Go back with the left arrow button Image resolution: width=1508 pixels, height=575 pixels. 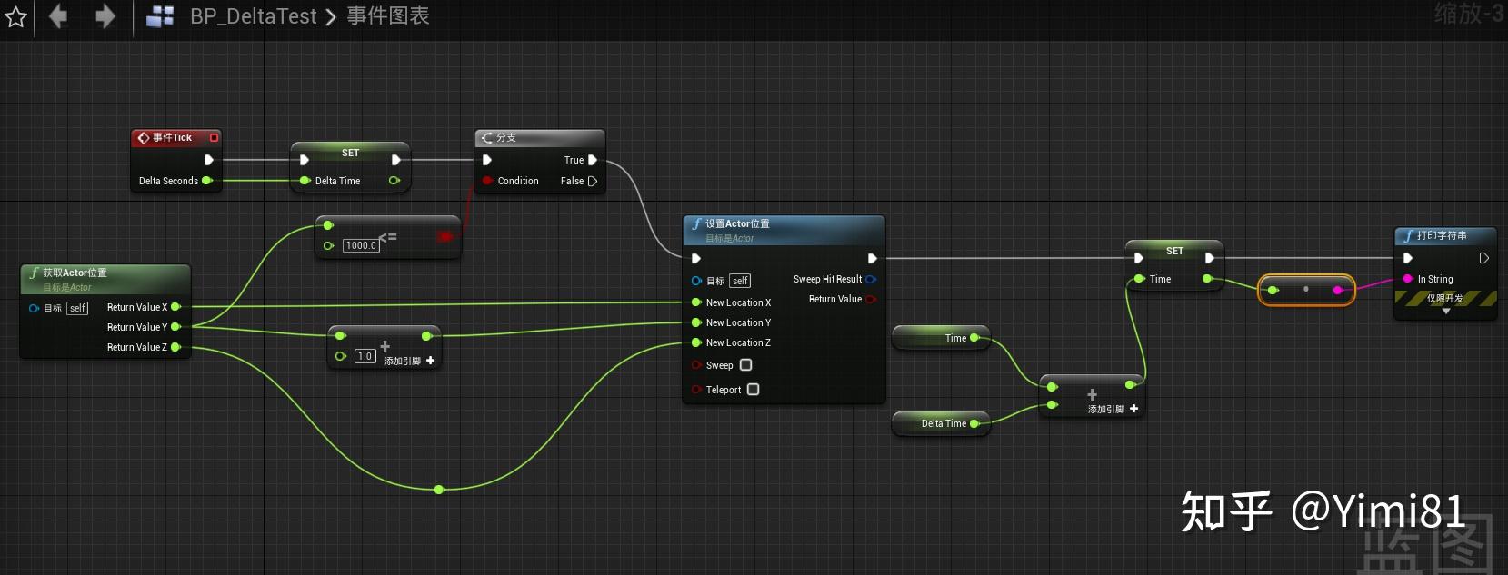tap(58, 16)
